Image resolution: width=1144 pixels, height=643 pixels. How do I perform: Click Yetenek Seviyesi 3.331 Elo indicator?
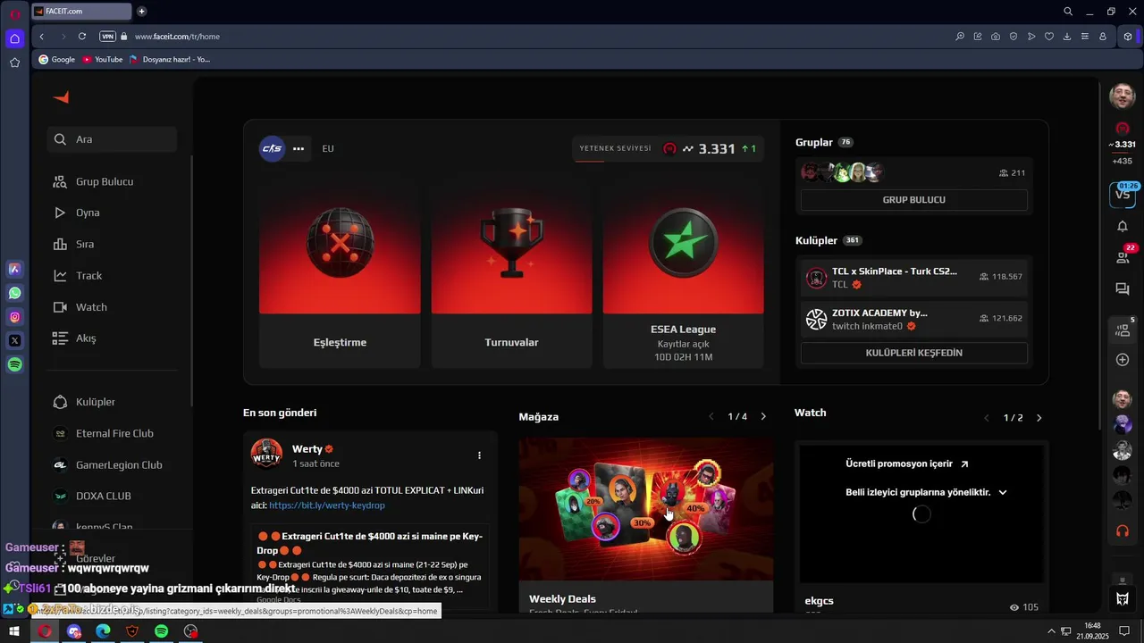(x=668, y=149)
